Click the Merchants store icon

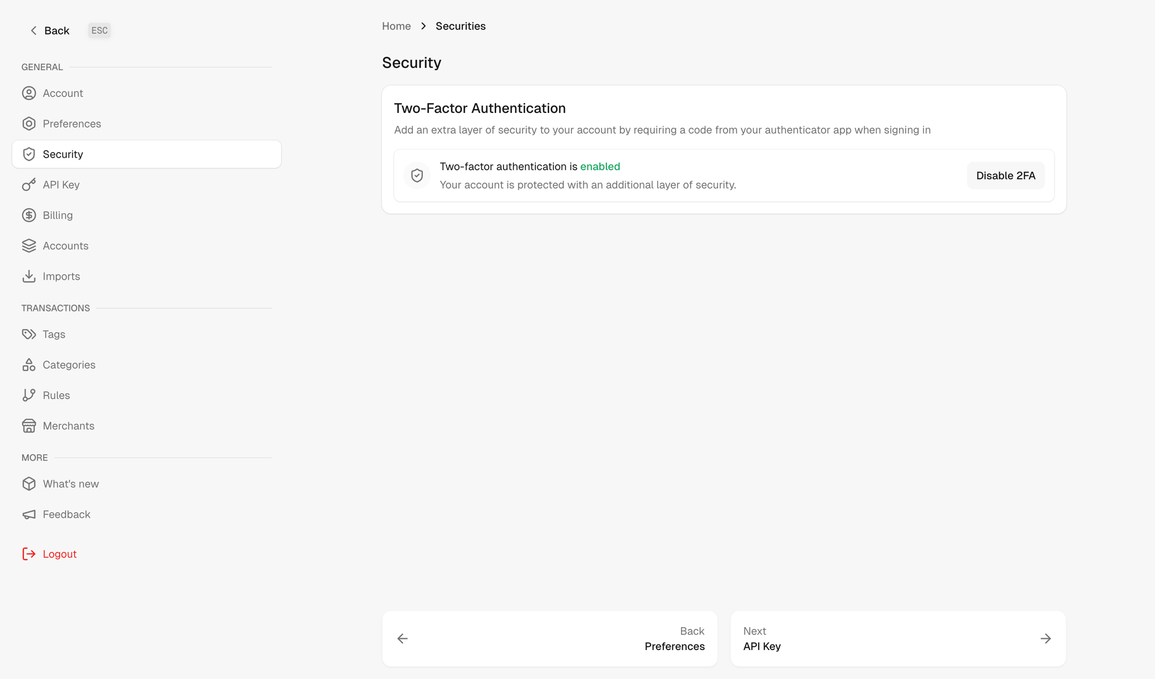click(x=29, y=426)
